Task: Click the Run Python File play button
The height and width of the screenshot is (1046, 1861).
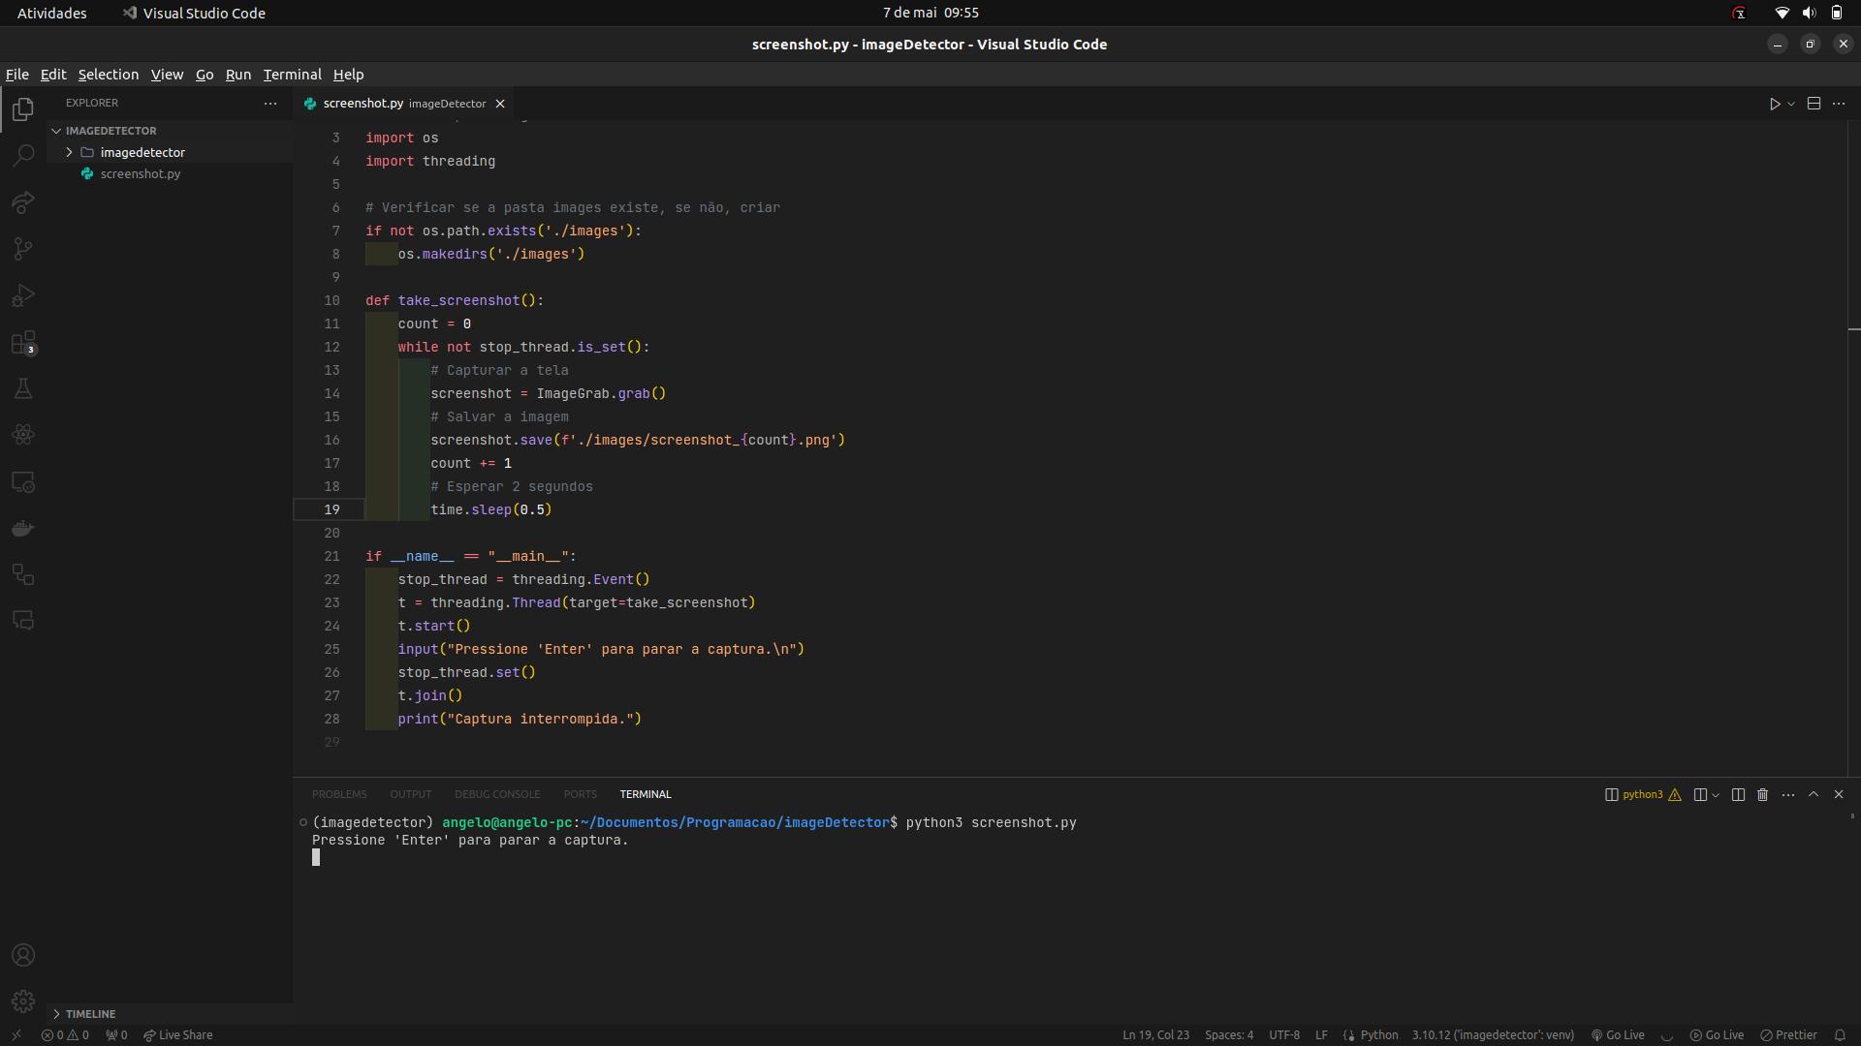Action: point(1775,104)
